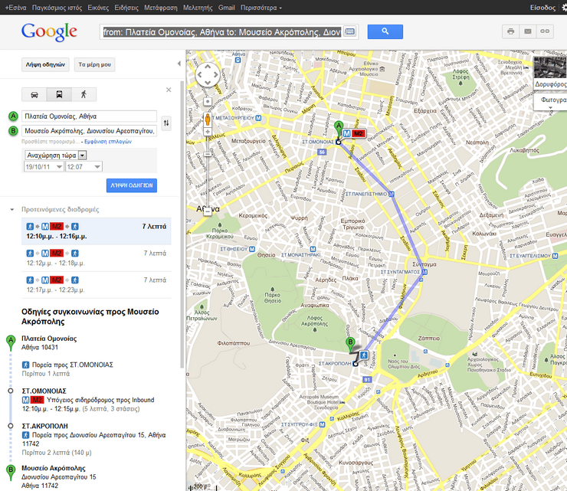This screenshot has width=567, height=491.
Task: Open settings gear in top bar
Action: coord(564,8)
